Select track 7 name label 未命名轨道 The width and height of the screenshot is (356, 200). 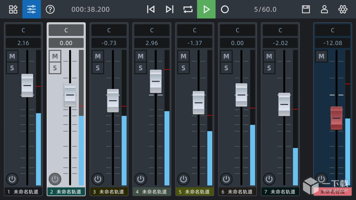coord(283,192)
